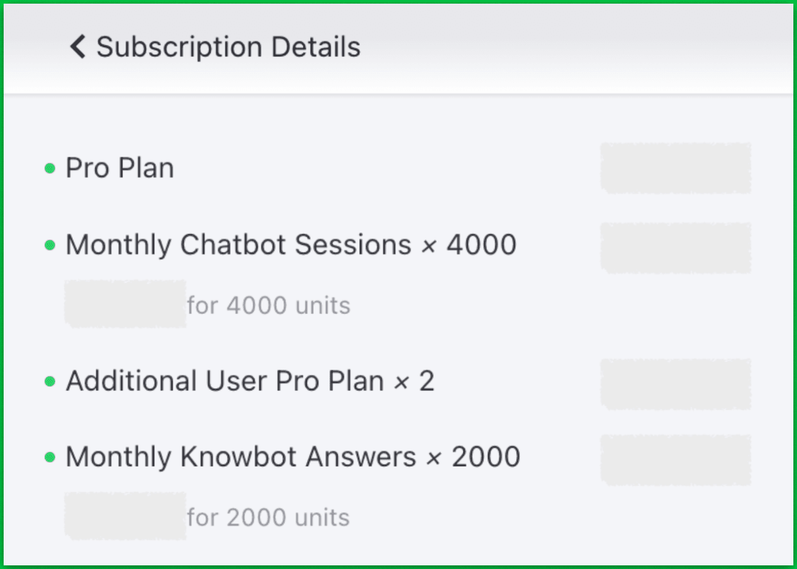Screen dimensions: 797x569
Task: Click the green status dot beside Pro Plan
Action: 50,168
